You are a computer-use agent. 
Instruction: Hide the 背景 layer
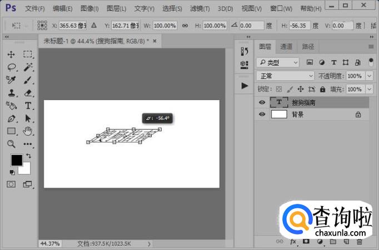click(262, 114)
